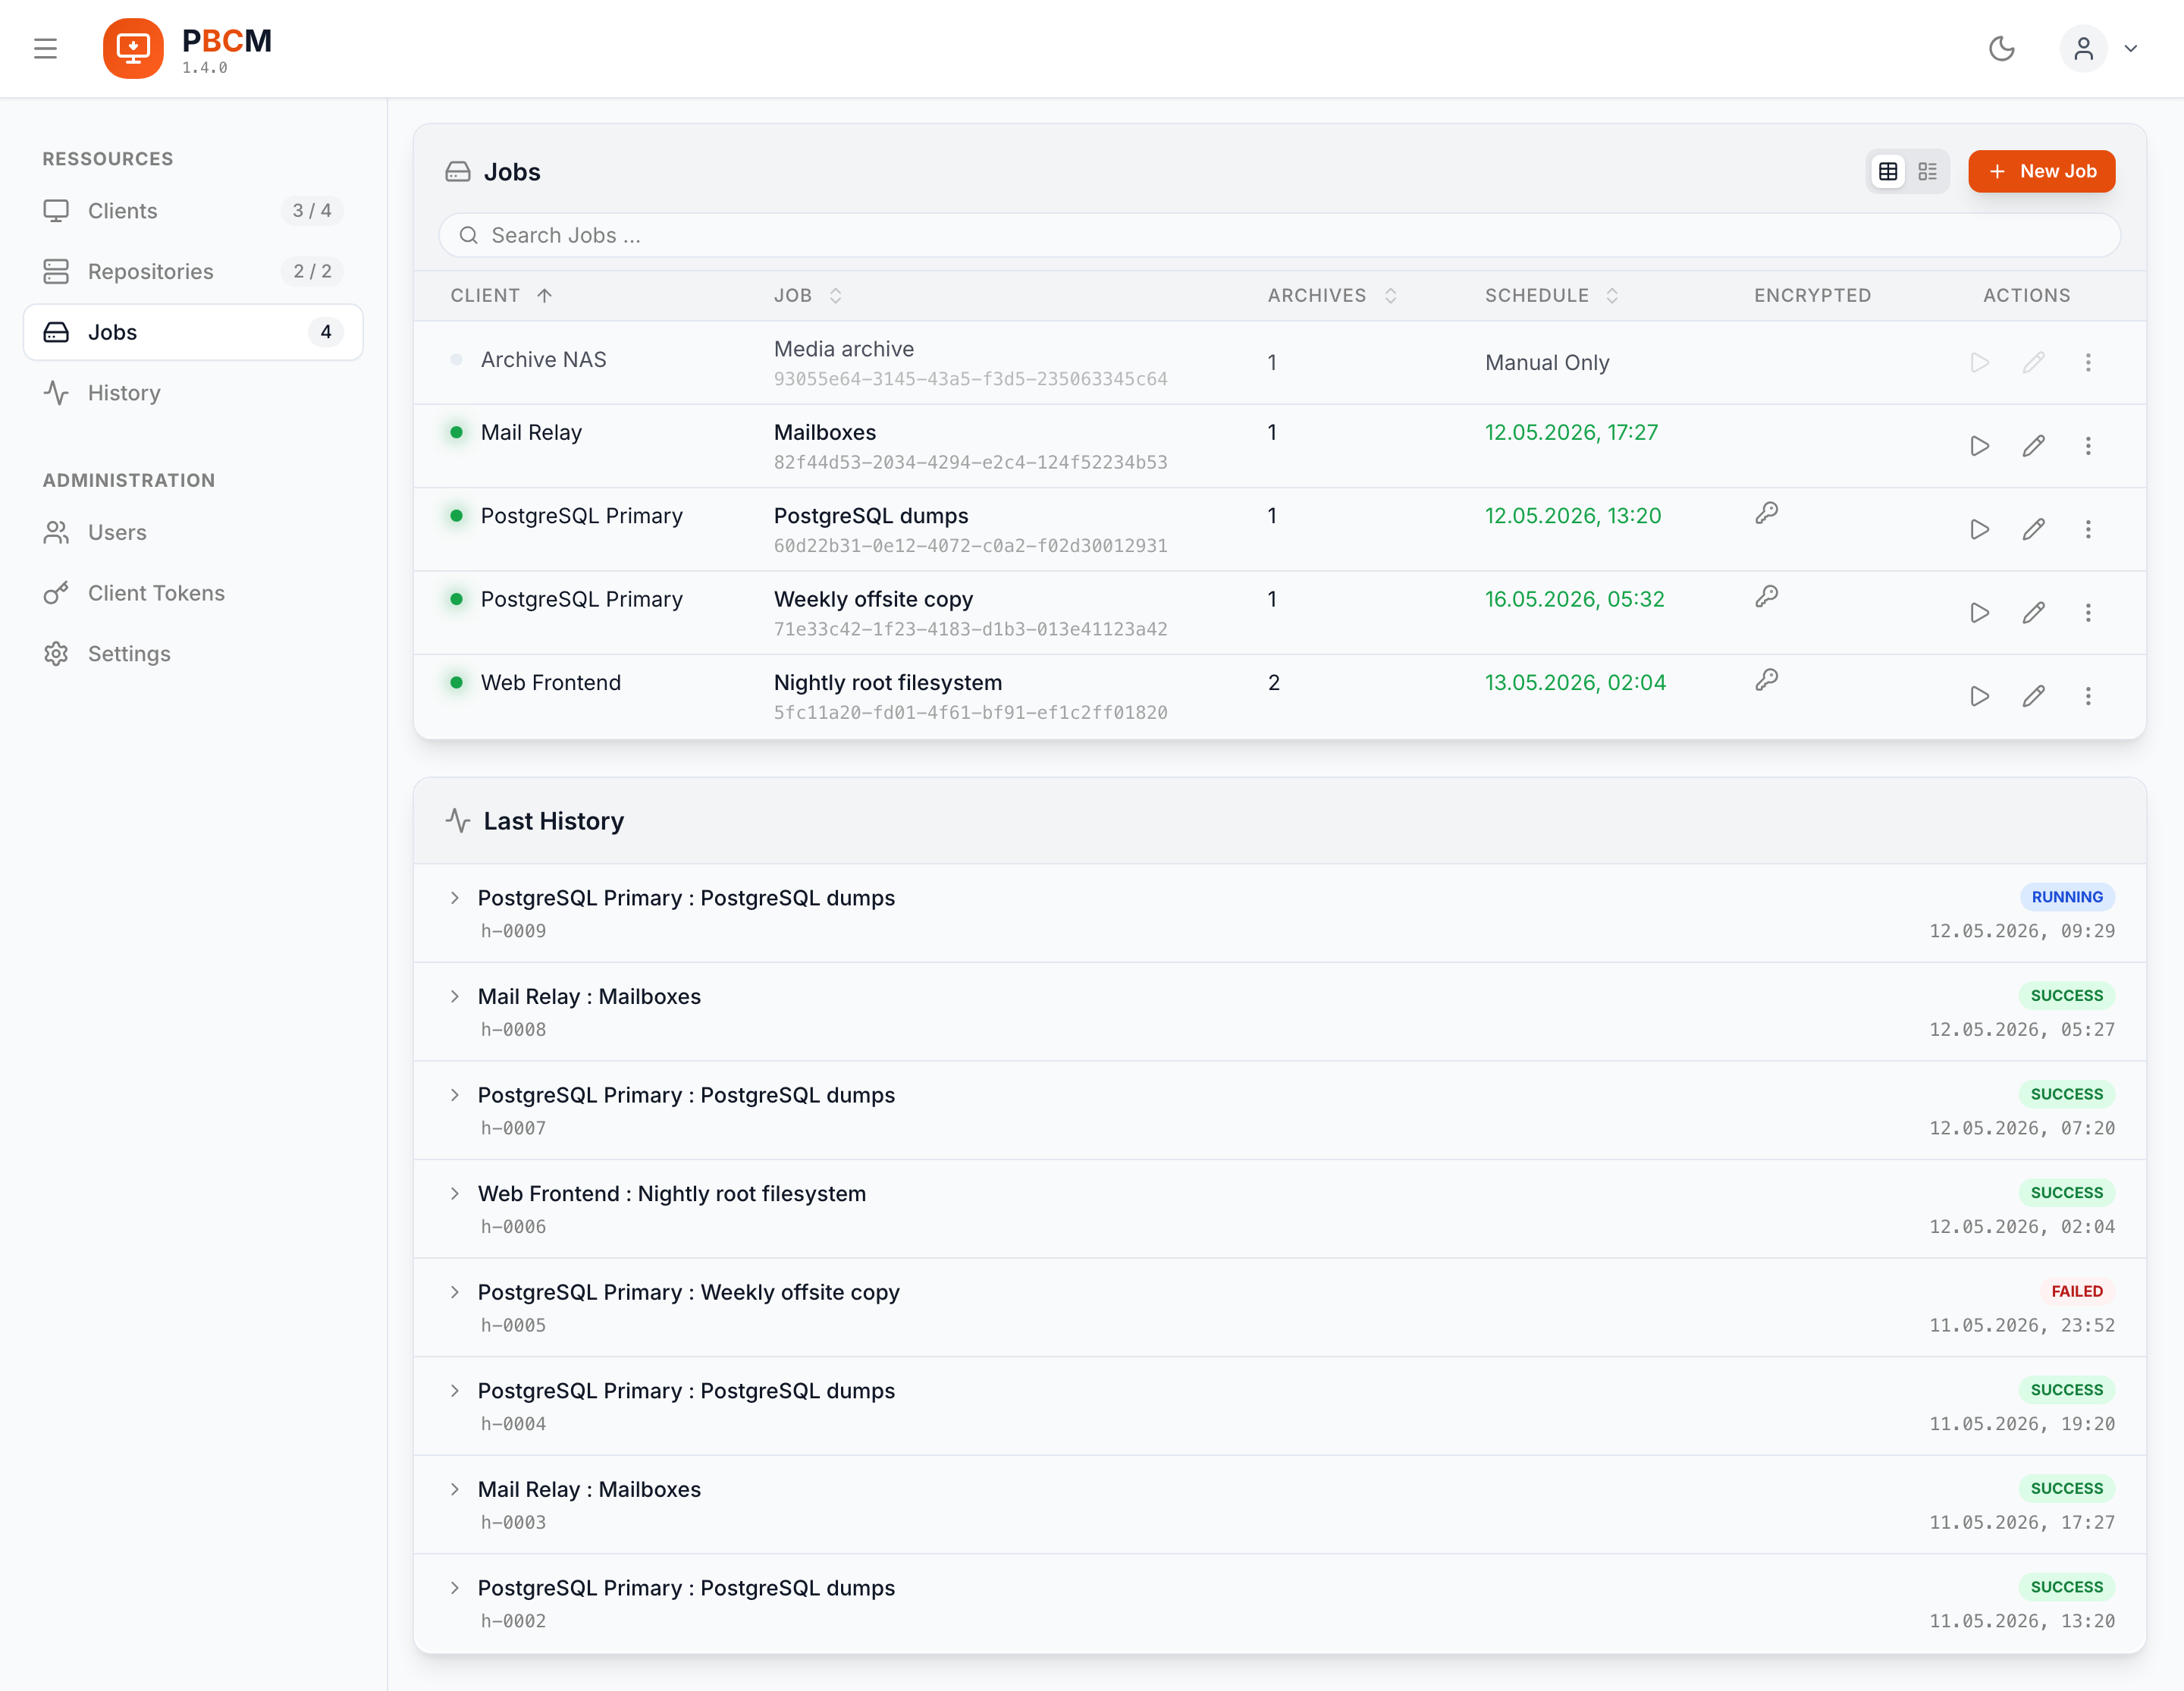Select the Jobs sidebar item
Screen dimensions: 2184x1691
(193, 332)
